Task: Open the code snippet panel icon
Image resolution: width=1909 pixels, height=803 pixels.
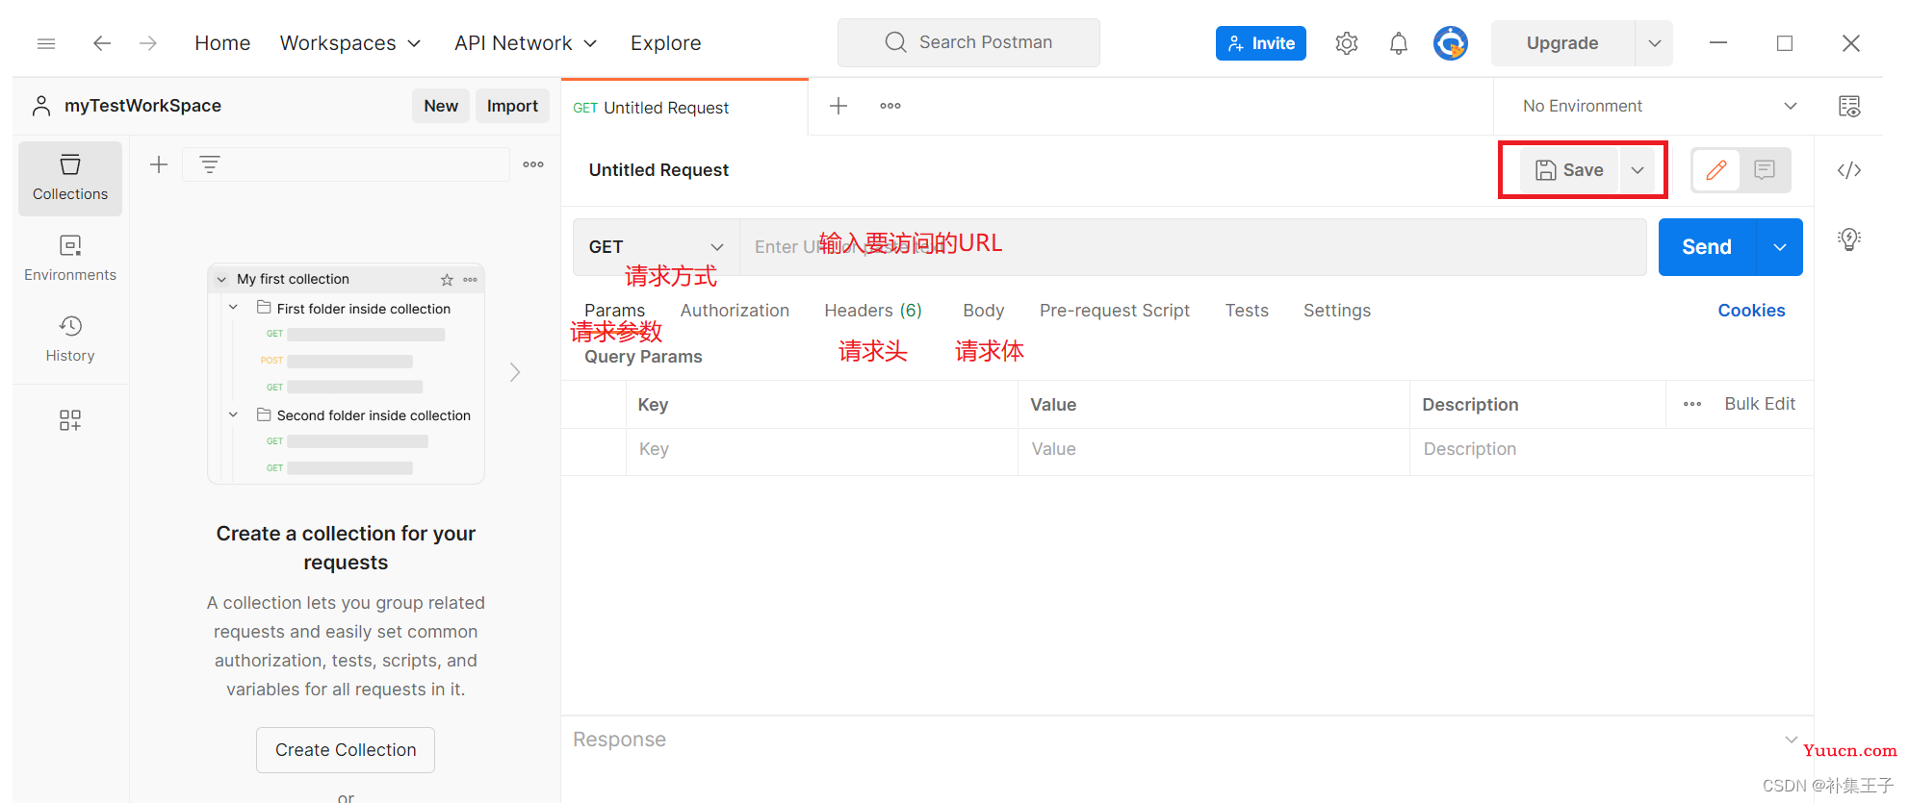Action: 1849,170
